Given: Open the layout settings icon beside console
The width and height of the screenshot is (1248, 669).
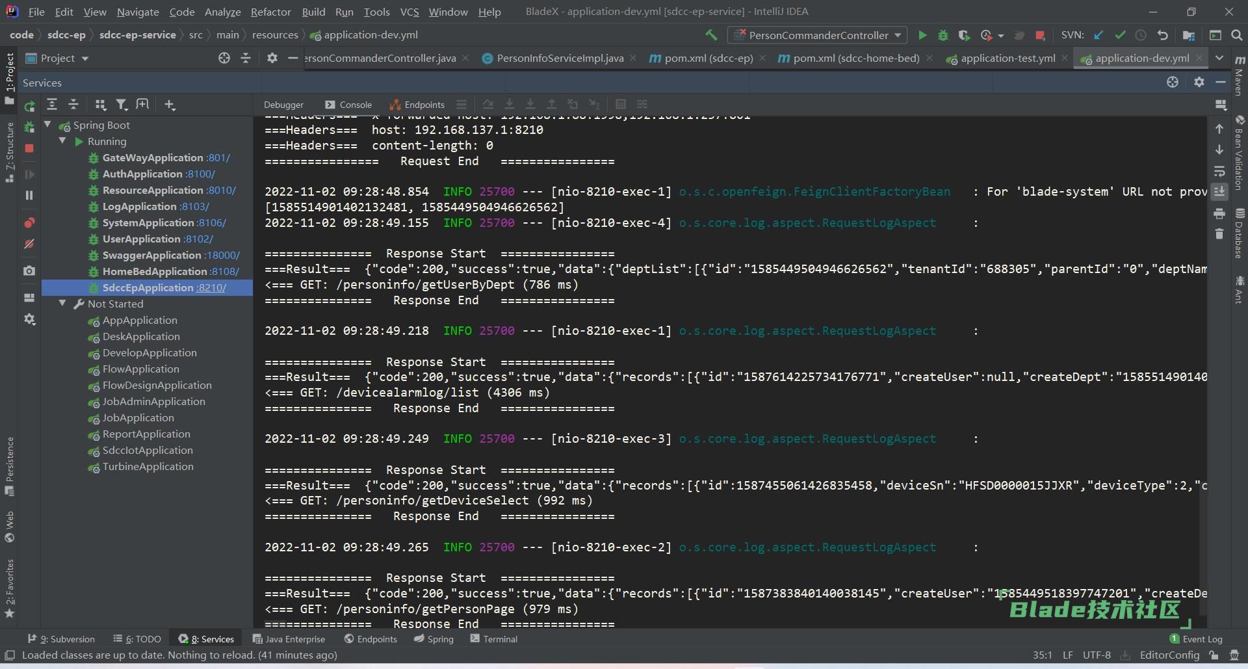Looking at the screenshot, I should pos(1221,105).
